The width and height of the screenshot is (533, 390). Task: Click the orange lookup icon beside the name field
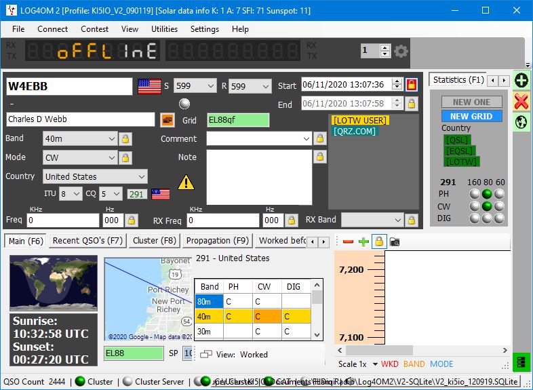167,119
